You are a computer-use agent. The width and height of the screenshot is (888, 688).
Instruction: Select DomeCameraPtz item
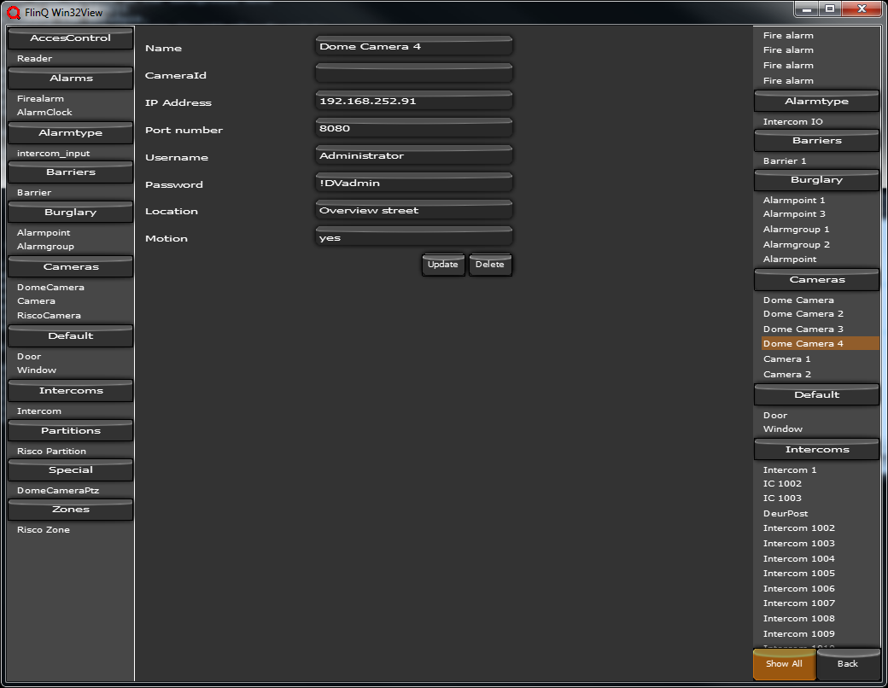58,490
